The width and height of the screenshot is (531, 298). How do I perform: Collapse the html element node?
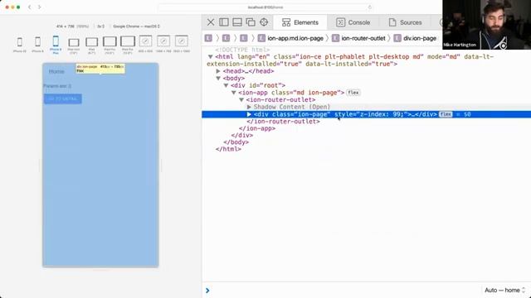210,57
